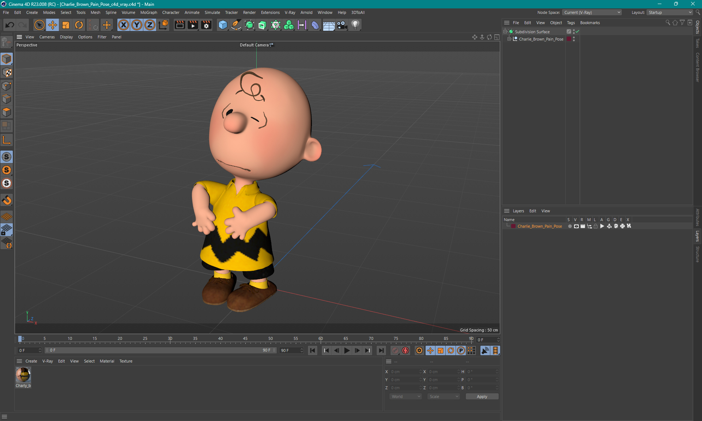
Task: Toggle the Snap magnet icon
Action: click(x=7, y=200)
